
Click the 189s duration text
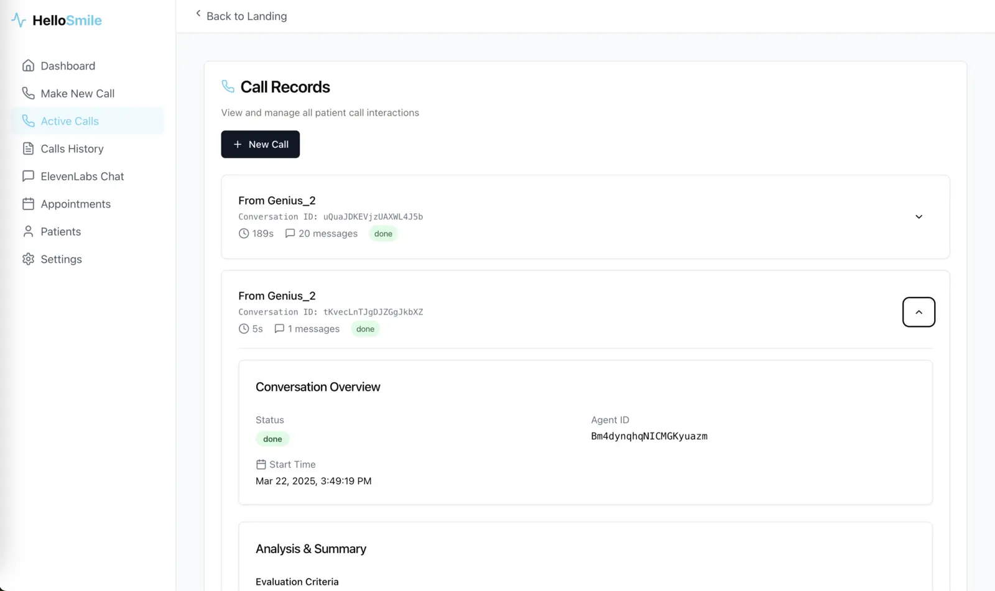click(x=262, y=234)
